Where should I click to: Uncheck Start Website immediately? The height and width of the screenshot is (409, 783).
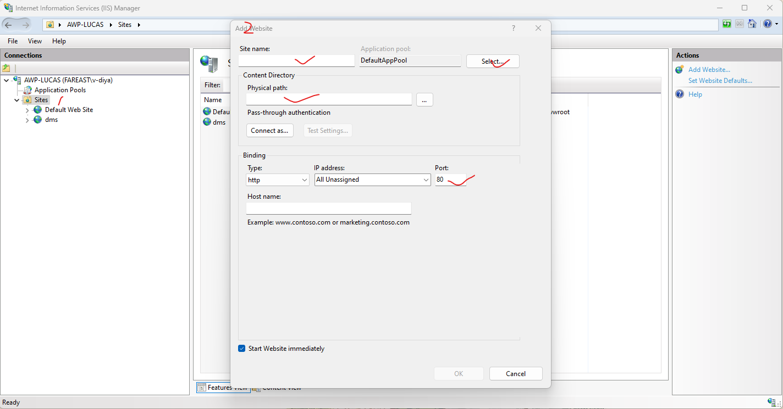[x=241, y=348]
